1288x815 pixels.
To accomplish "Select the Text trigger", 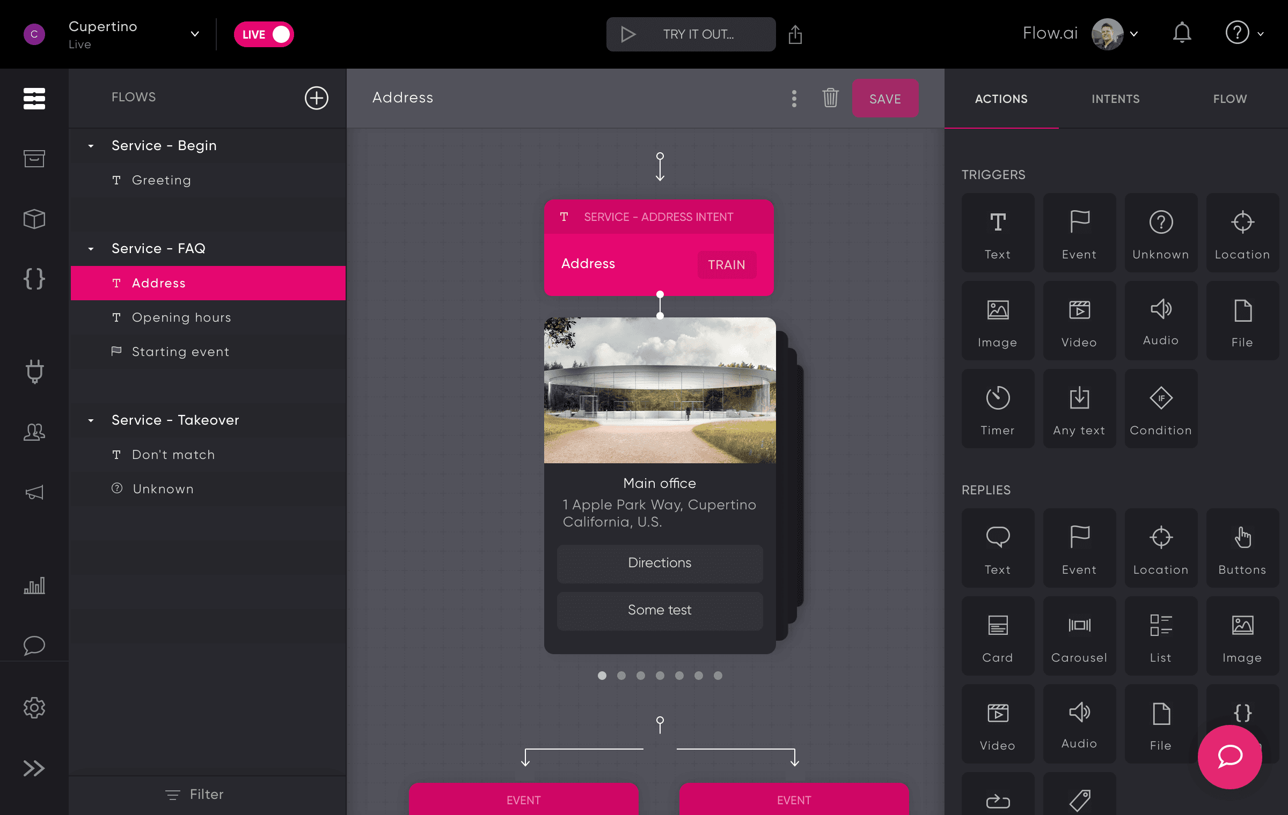I will pyautogui.click(x=998, y=233).
